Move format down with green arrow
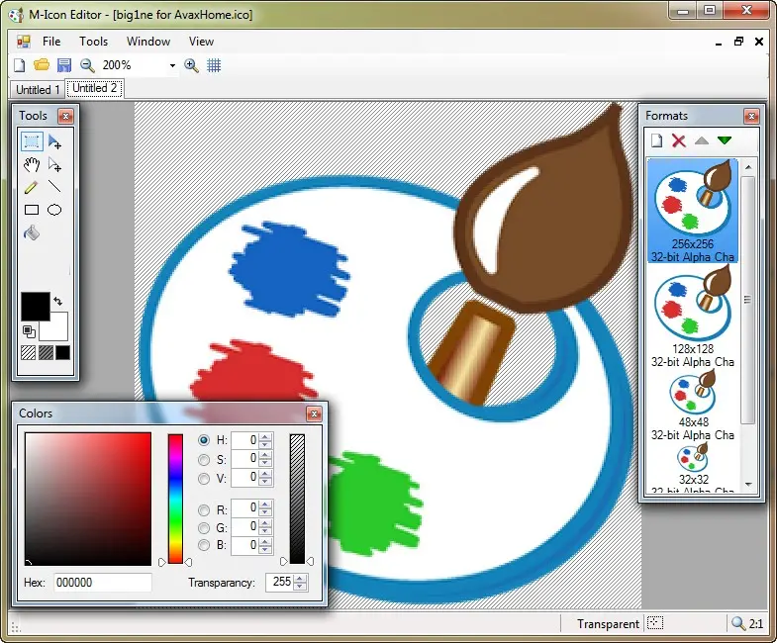The height and width of the screenshot is (643, 777). (724, 140)
